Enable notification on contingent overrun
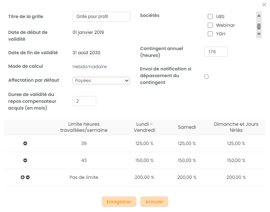270x212 pixels. (x=206, y=77)
